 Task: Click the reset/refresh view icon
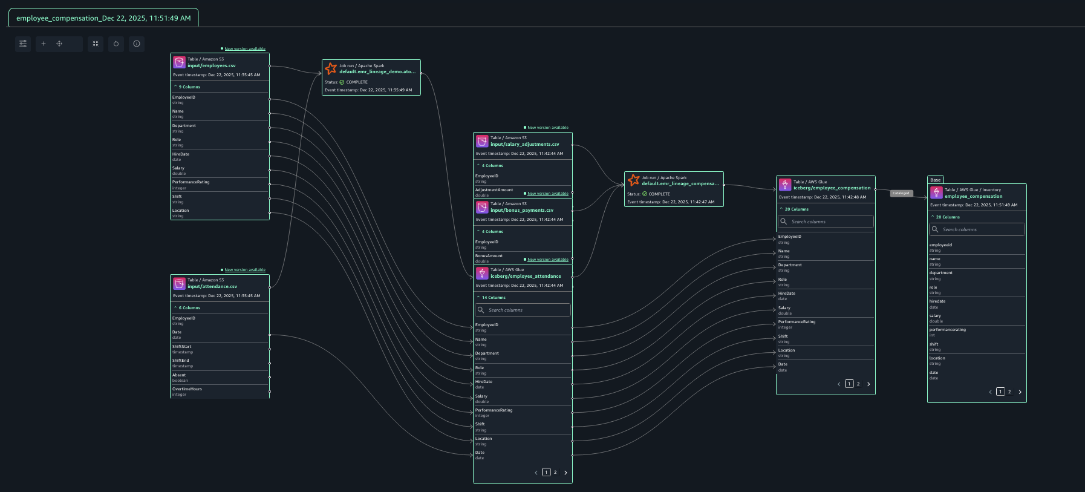[x=116, y=44]
